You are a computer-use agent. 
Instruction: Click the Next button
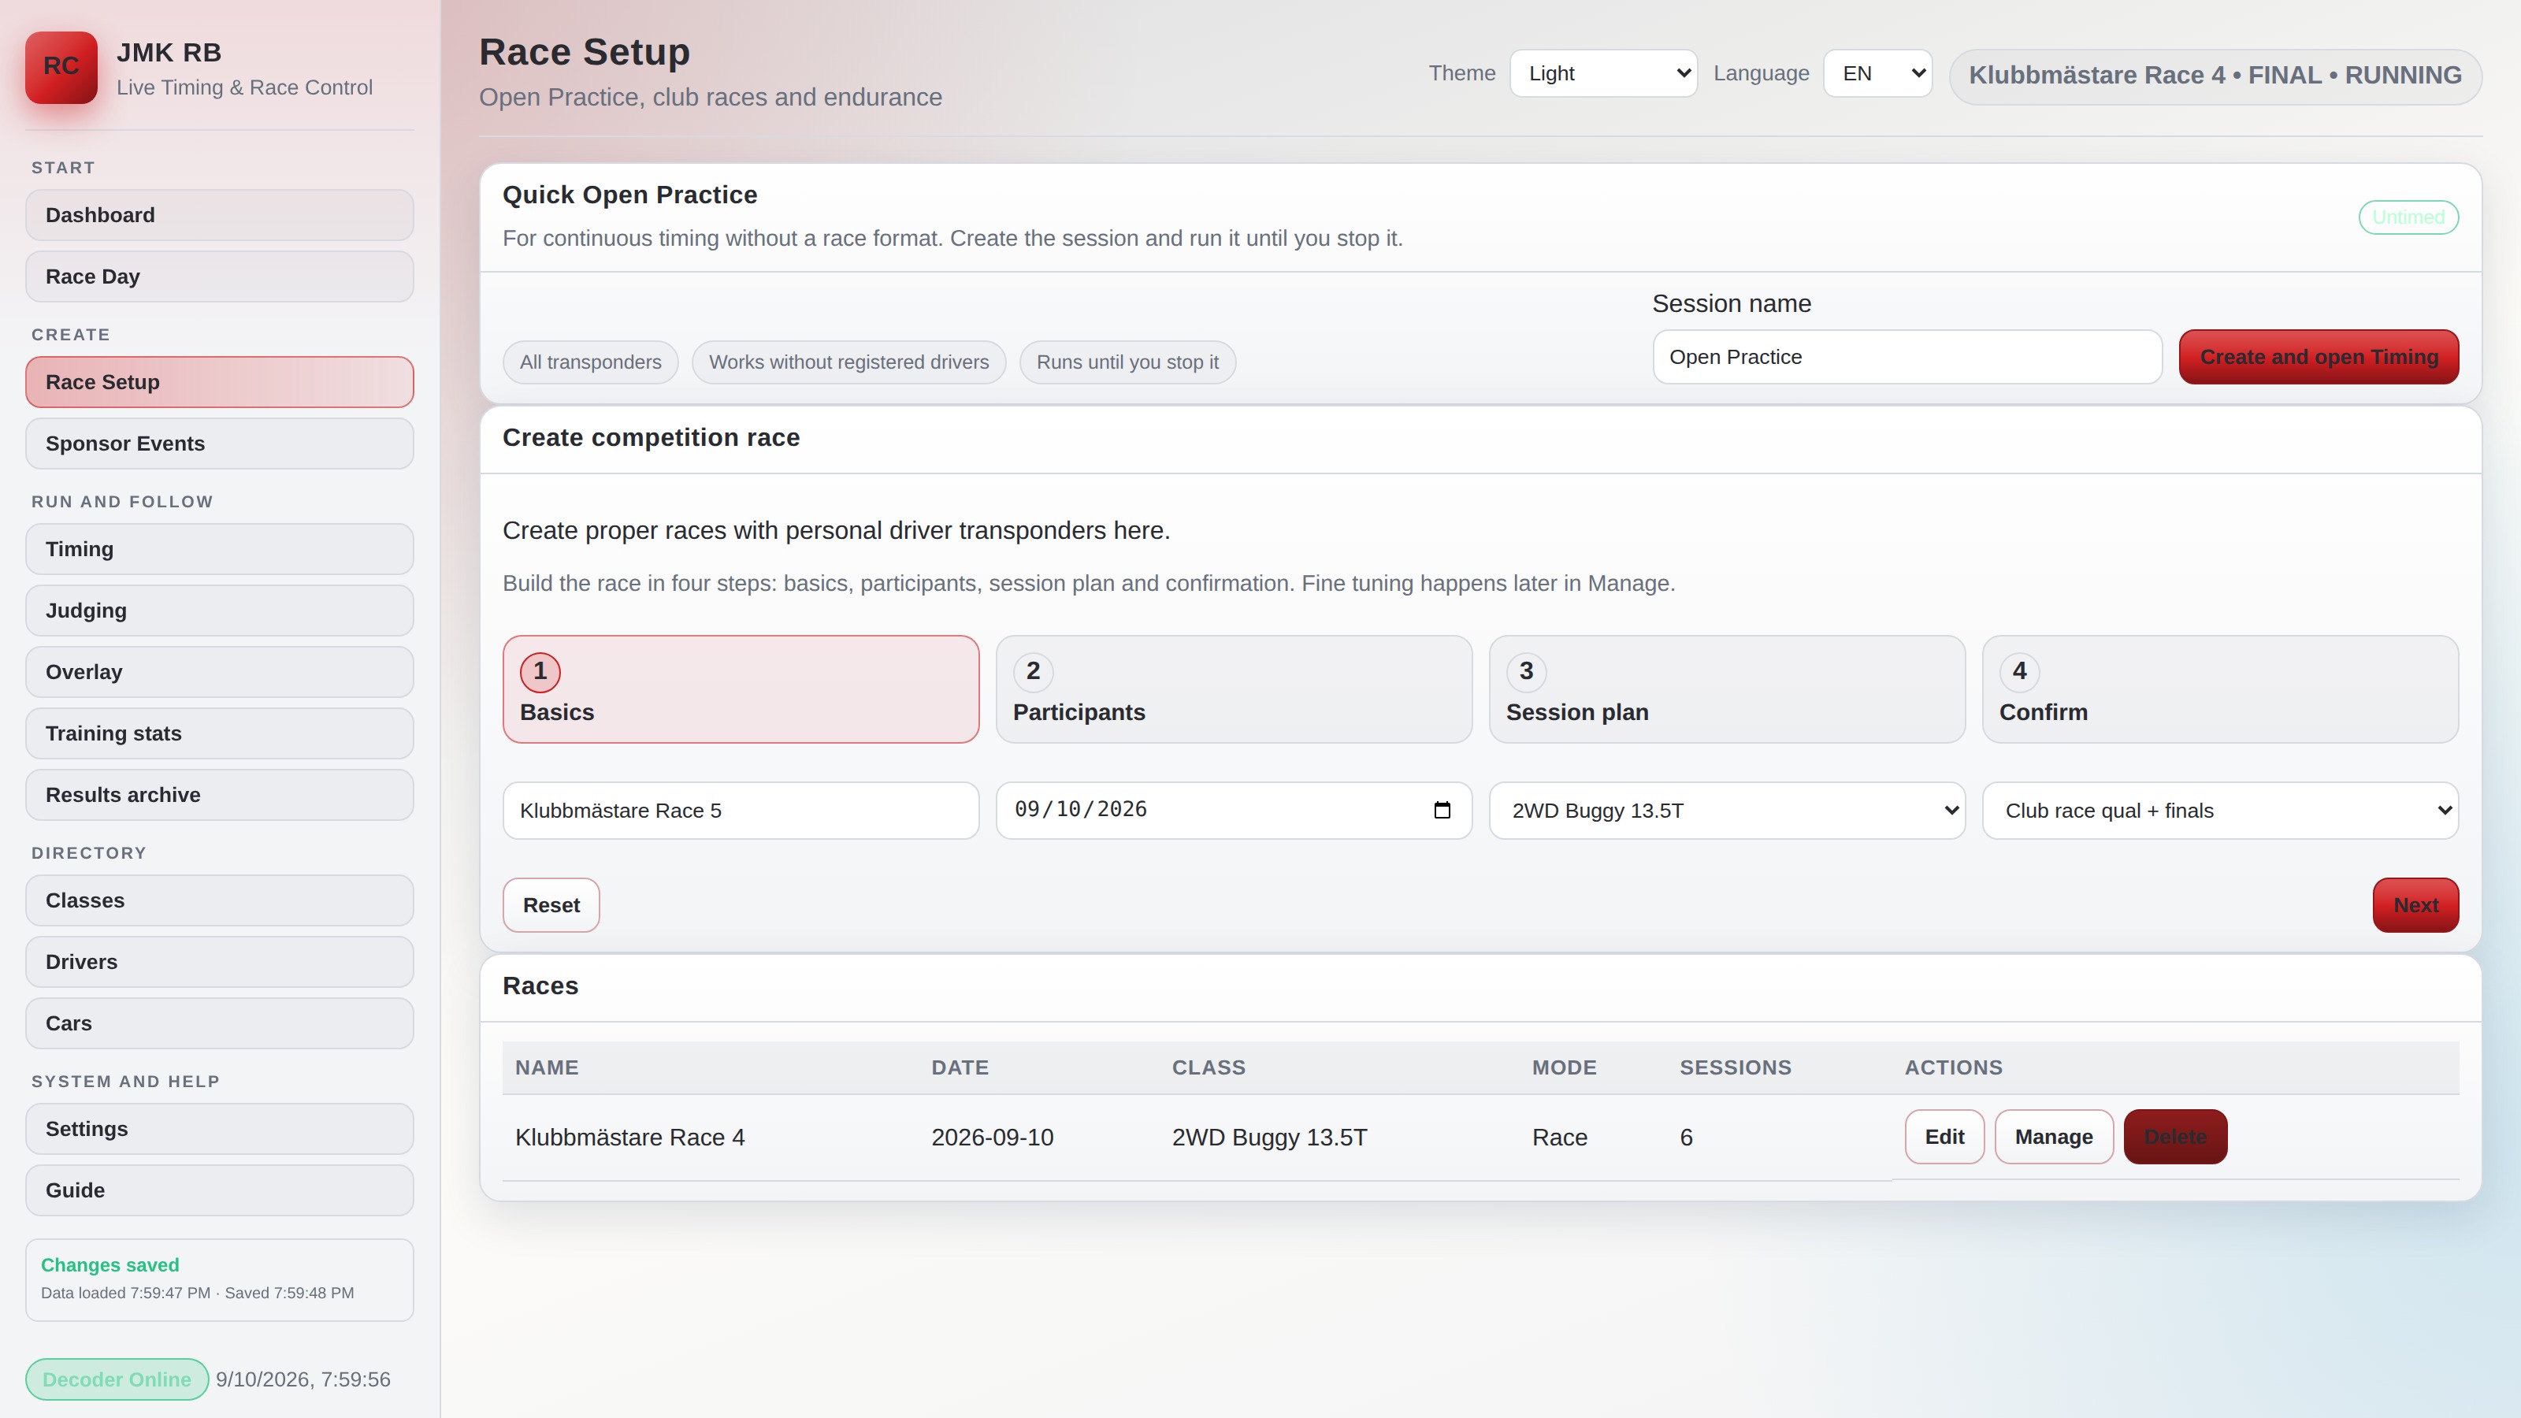[2415, 905]
